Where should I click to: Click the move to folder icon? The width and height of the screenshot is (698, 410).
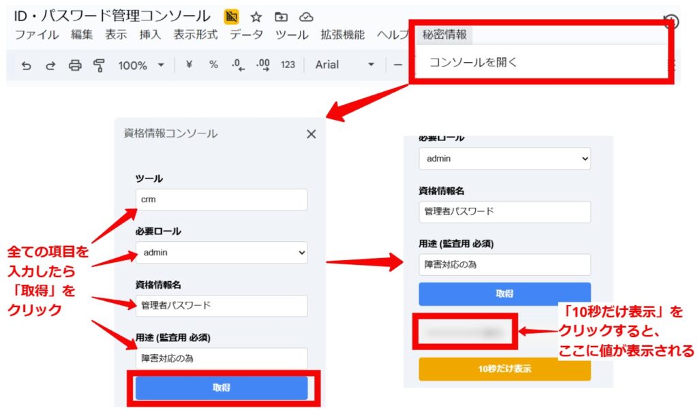tap(281, 17)
